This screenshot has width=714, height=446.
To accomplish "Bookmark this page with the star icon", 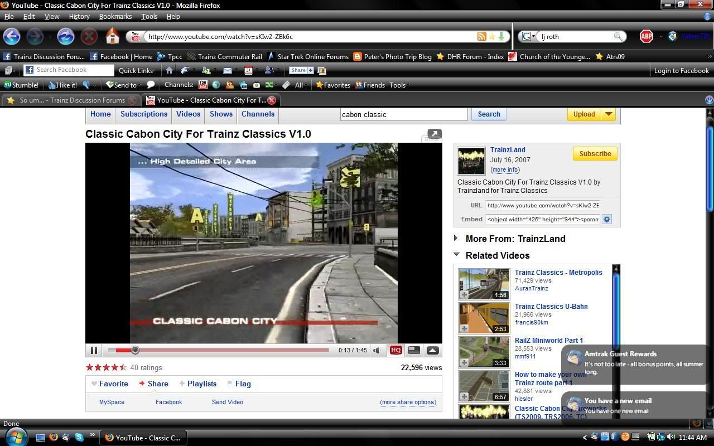I will point(491,36).
